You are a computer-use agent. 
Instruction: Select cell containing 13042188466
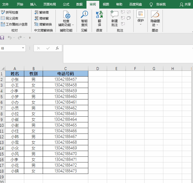(x=65, y=131)
